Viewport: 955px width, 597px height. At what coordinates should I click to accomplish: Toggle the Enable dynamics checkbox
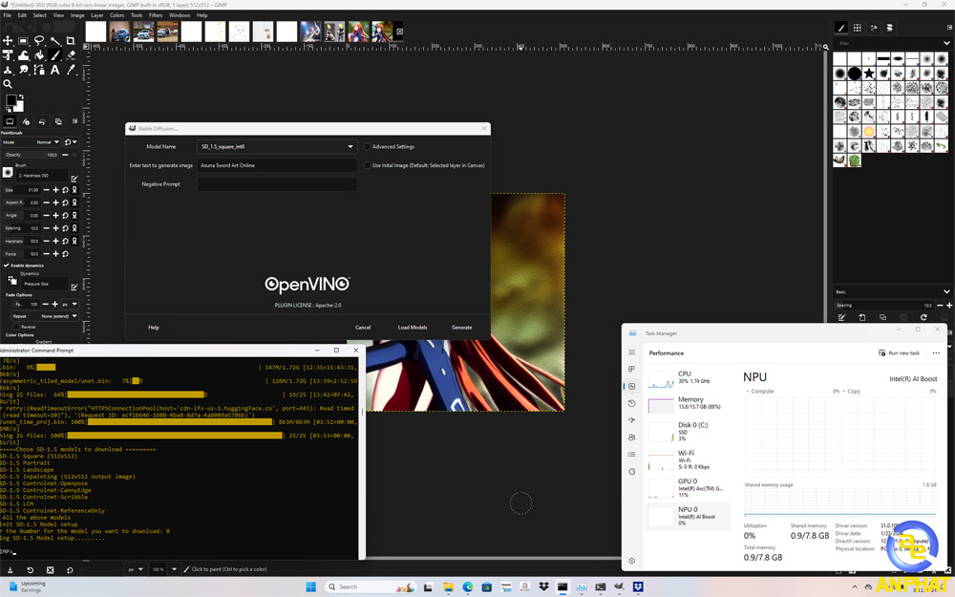(6, 266)
